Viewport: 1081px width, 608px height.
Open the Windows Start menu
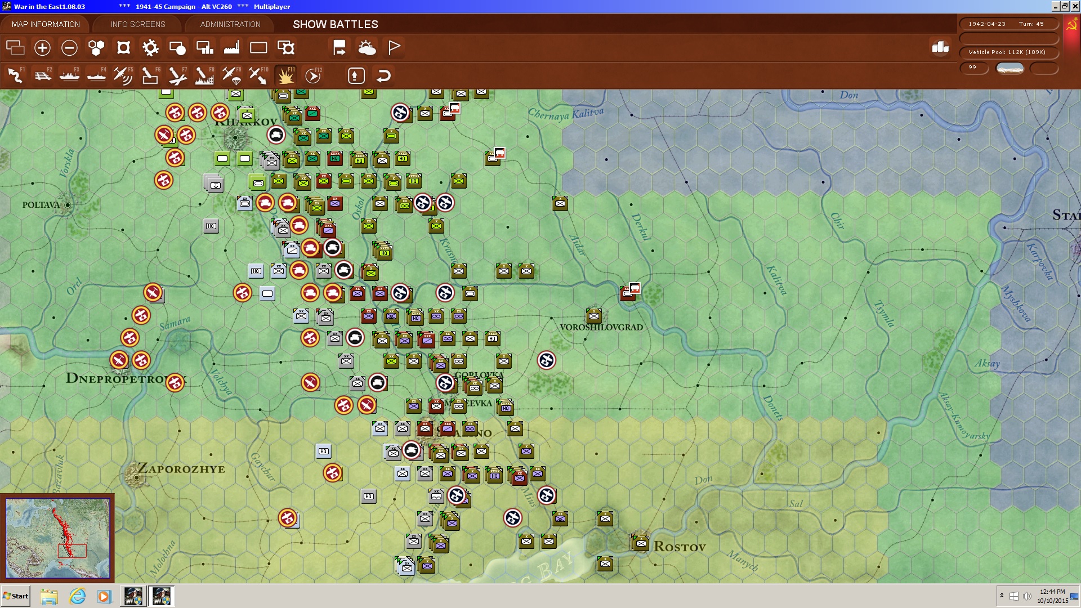[16, 596]
